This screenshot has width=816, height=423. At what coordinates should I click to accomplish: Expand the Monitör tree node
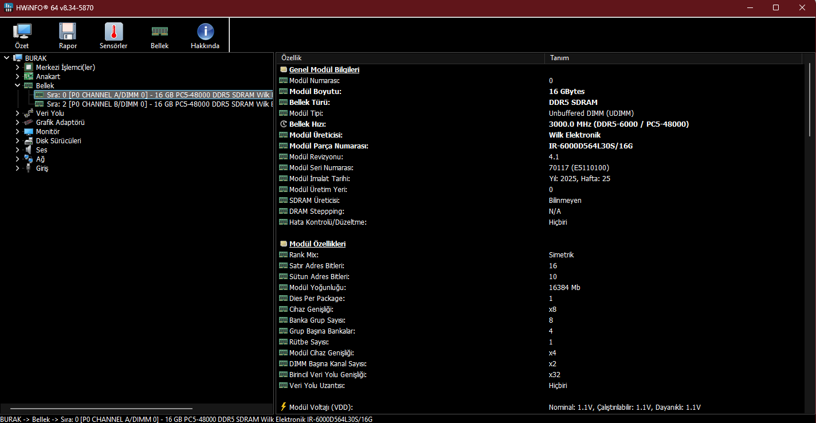click(17, 131)
